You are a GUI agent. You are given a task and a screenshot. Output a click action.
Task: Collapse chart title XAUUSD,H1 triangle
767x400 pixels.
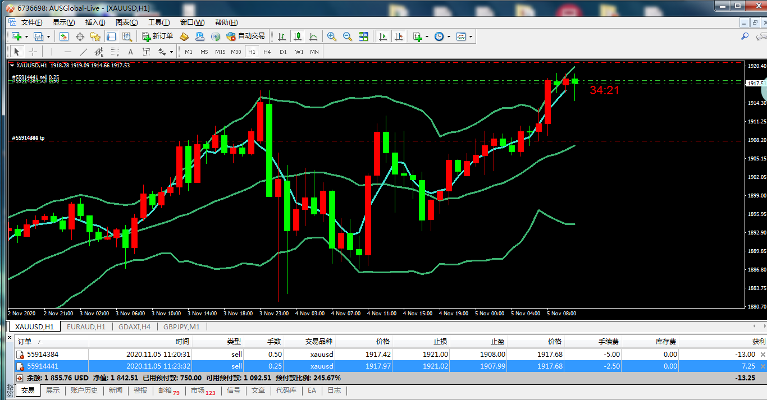(12, 65)
